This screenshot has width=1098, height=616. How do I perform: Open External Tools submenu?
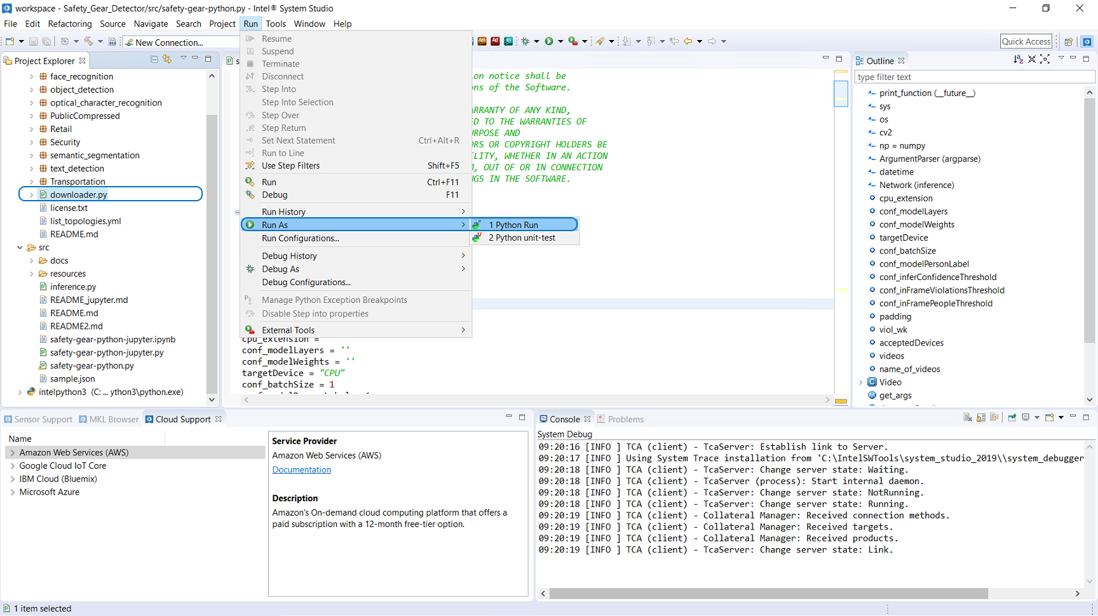click(356, 330)
